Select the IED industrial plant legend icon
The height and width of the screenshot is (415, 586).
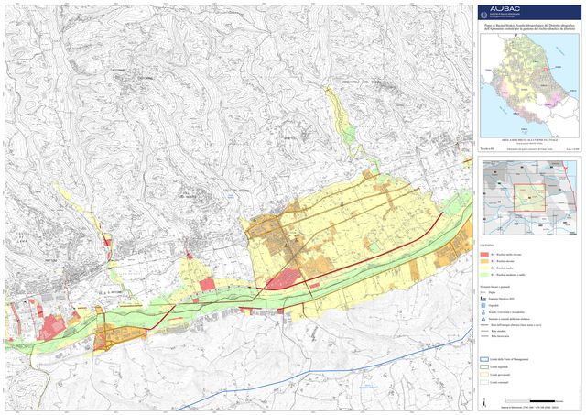coord(483,299)
